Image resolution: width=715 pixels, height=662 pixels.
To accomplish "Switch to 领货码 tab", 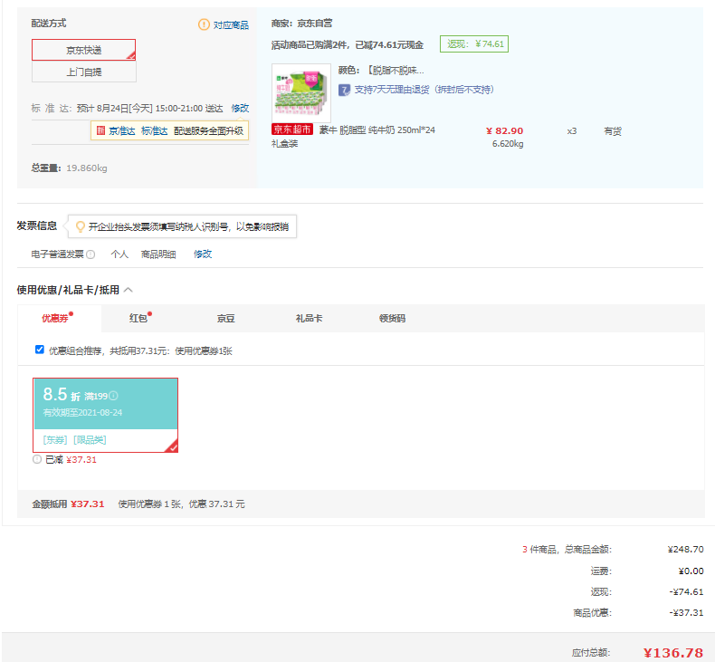I will (x=392, y=319).
